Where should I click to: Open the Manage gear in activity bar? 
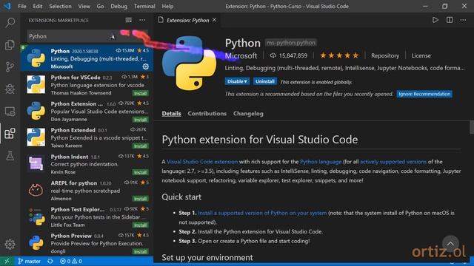tap(10, 244)
